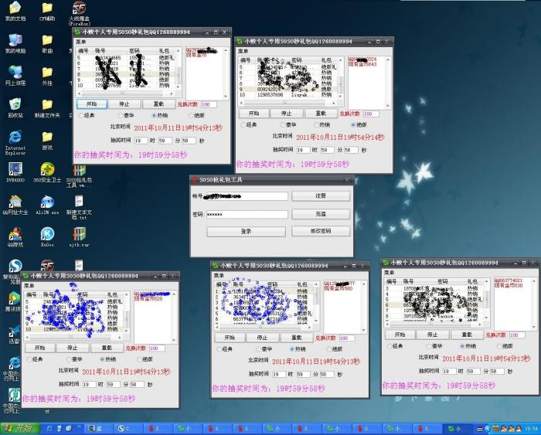The width and height of the screenshot is (541, 435).
Task: Select the AliIM.exe desktop icon
Action: (x=47, y=206)
